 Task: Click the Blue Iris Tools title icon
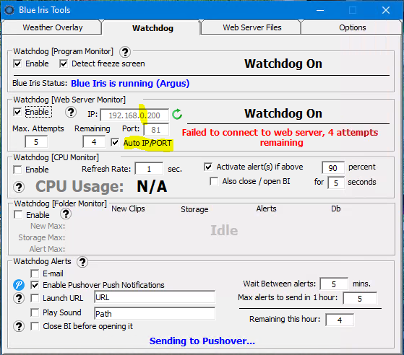point(9,10)
